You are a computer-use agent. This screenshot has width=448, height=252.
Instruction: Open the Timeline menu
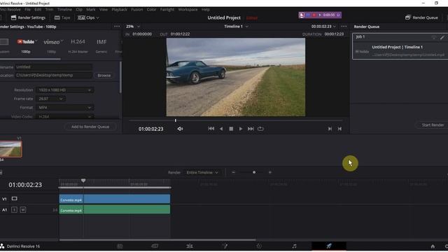pyautogui.click(x=64, y=9)
